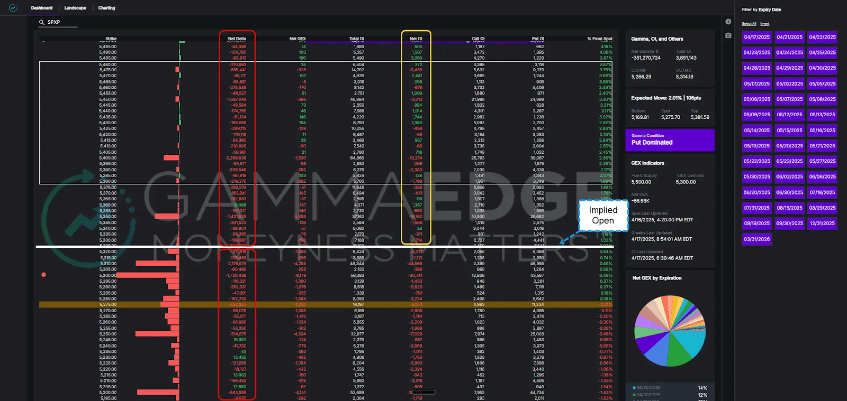Click the GammaEdge logo icon
This screenshot has height=401, width=847.
coord(13,8)
